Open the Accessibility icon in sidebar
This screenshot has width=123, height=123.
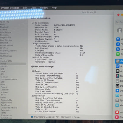tap(118, 66)
